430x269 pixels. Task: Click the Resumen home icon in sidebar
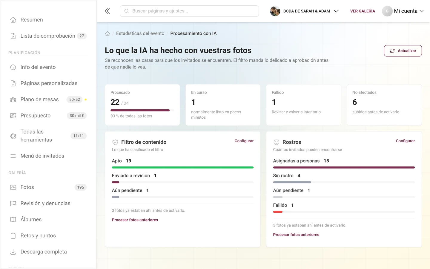(13, 20)
